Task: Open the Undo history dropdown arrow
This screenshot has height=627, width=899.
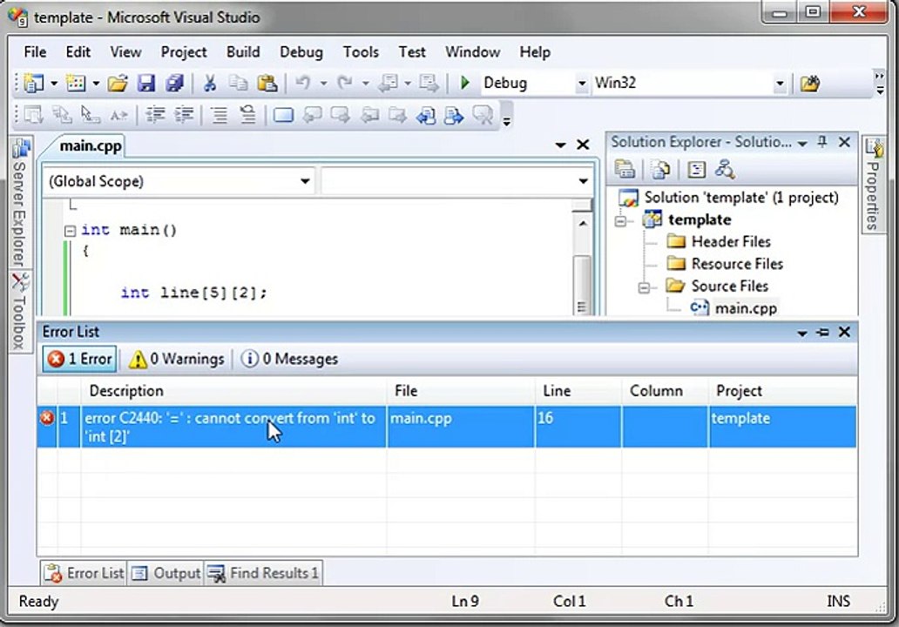Action: 323,84
